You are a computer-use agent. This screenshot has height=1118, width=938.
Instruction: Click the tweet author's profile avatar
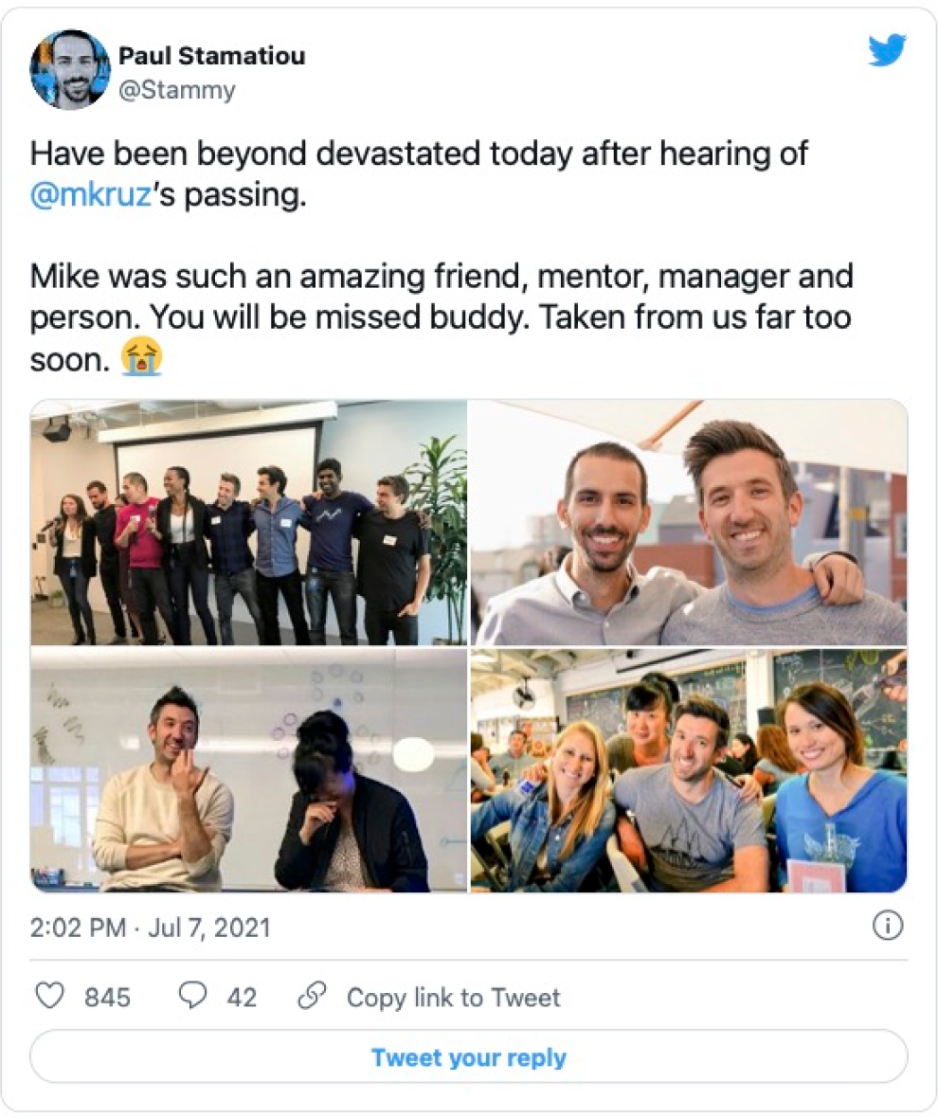(x=69, y=69)
